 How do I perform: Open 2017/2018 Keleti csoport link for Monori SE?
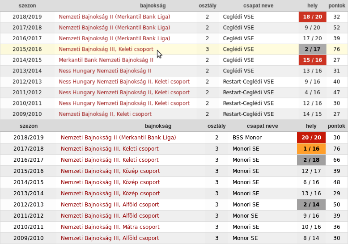110,149
